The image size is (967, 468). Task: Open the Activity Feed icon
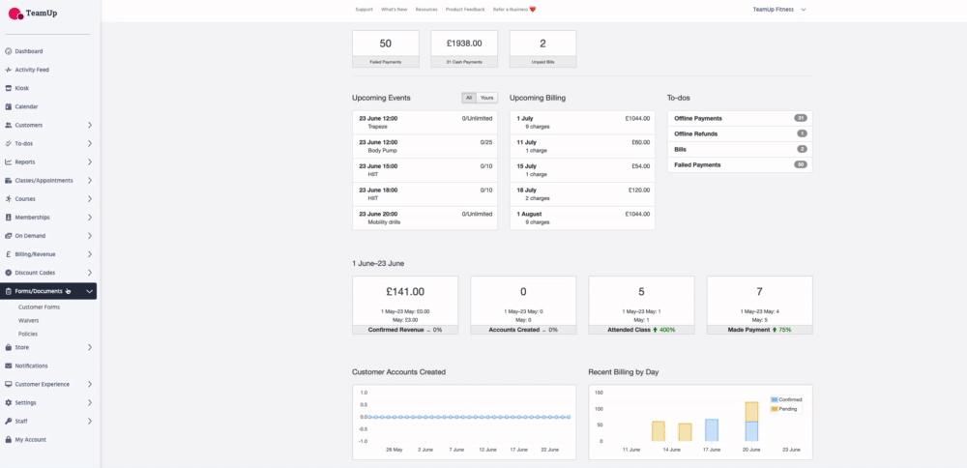point(9,70)
